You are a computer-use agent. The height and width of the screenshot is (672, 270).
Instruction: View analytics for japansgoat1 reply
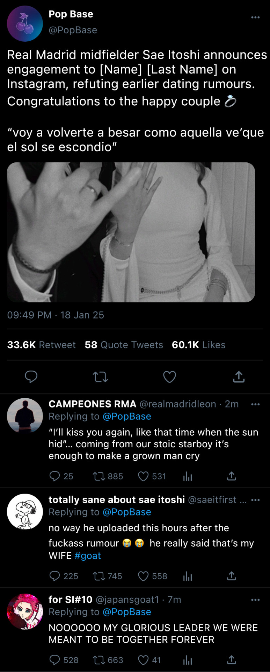tap(188, 660)
